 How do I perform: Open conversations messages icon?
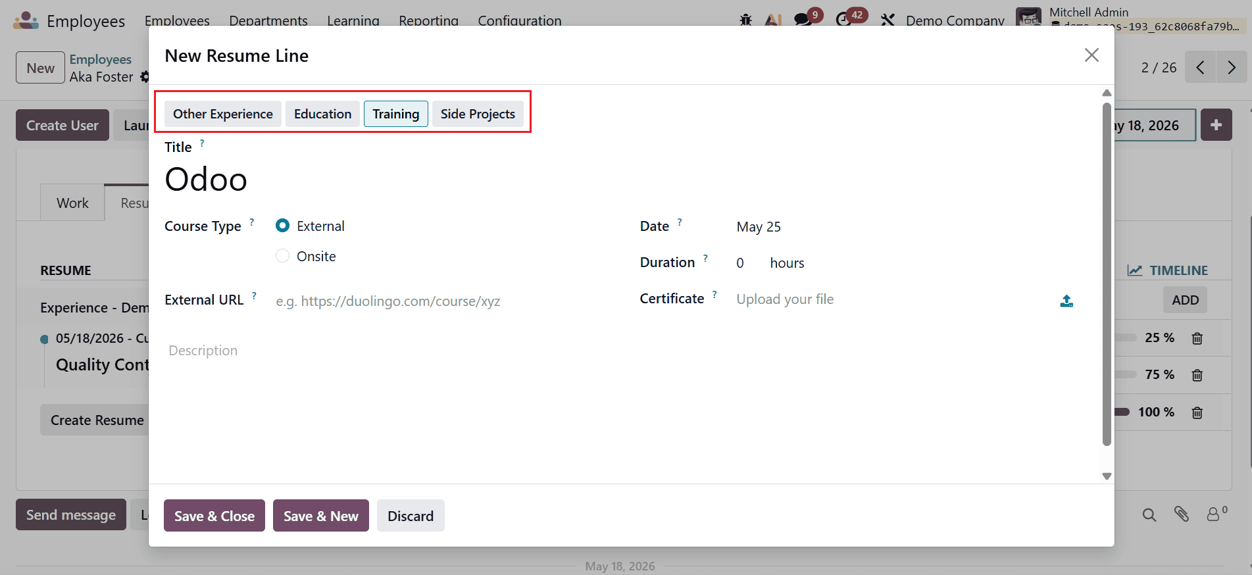point(803,20)
